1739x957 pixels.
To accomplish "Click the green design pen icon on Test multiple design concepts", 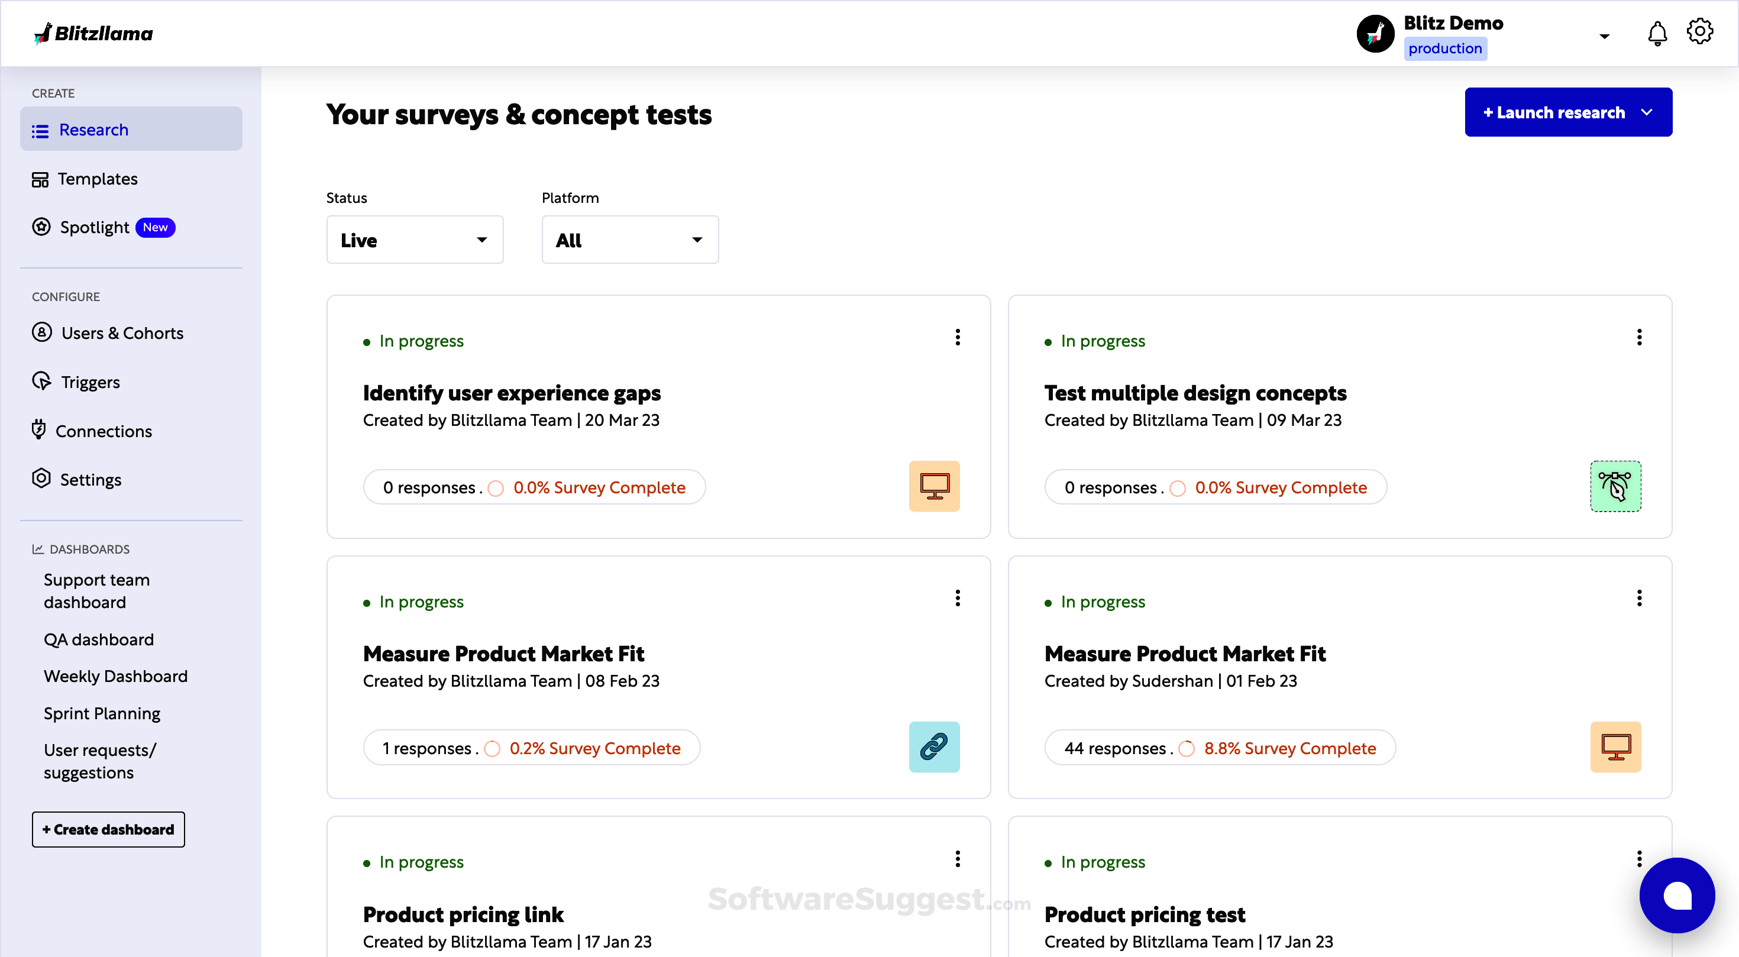I will click(x=1615, y=486).
